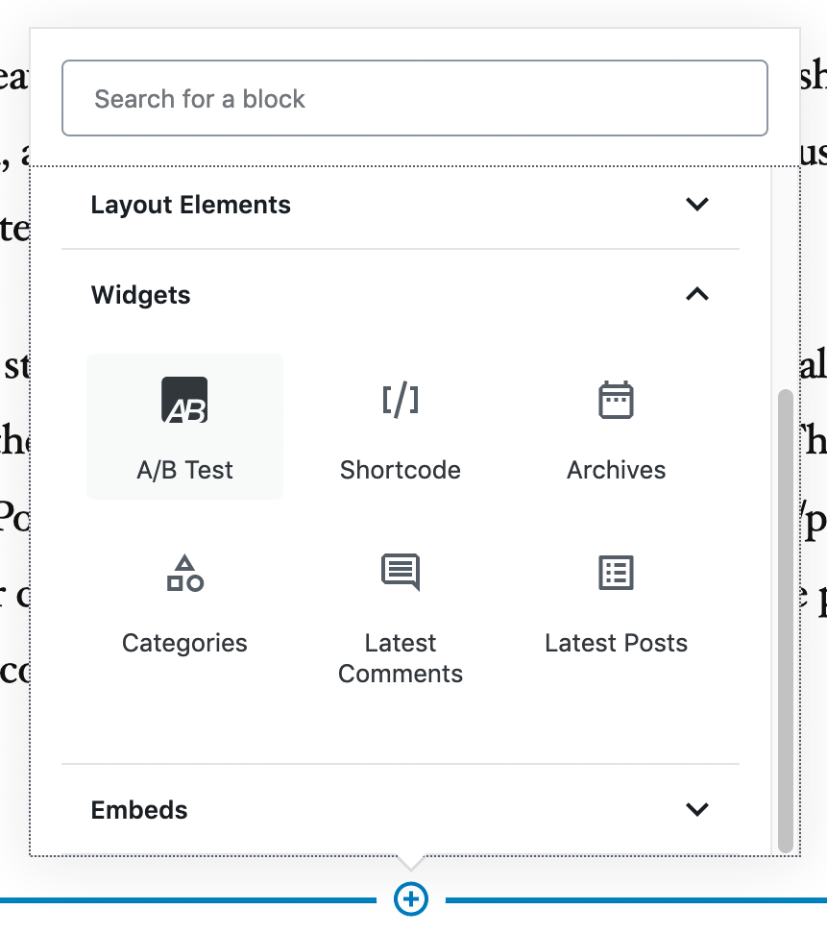Screen dimensions: 827x934
Task: Insert the Shortcode block icon
Action: 401,400
